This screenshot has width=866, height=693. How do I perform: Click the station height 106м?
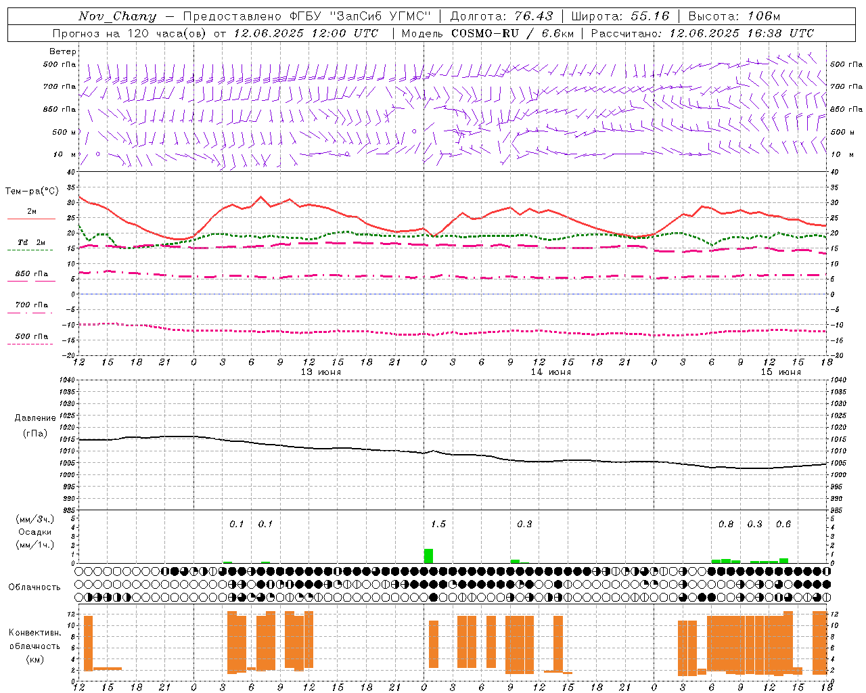[x=763, y=16]
